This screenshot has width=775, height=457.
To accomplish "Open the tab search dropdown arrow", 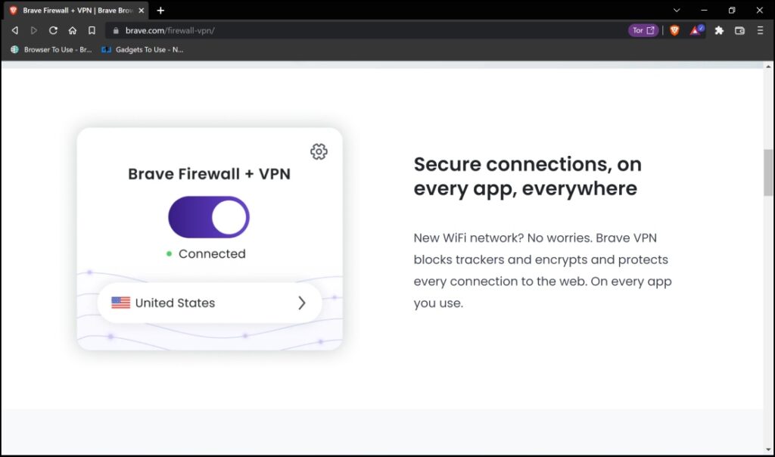I will (677, 11).
